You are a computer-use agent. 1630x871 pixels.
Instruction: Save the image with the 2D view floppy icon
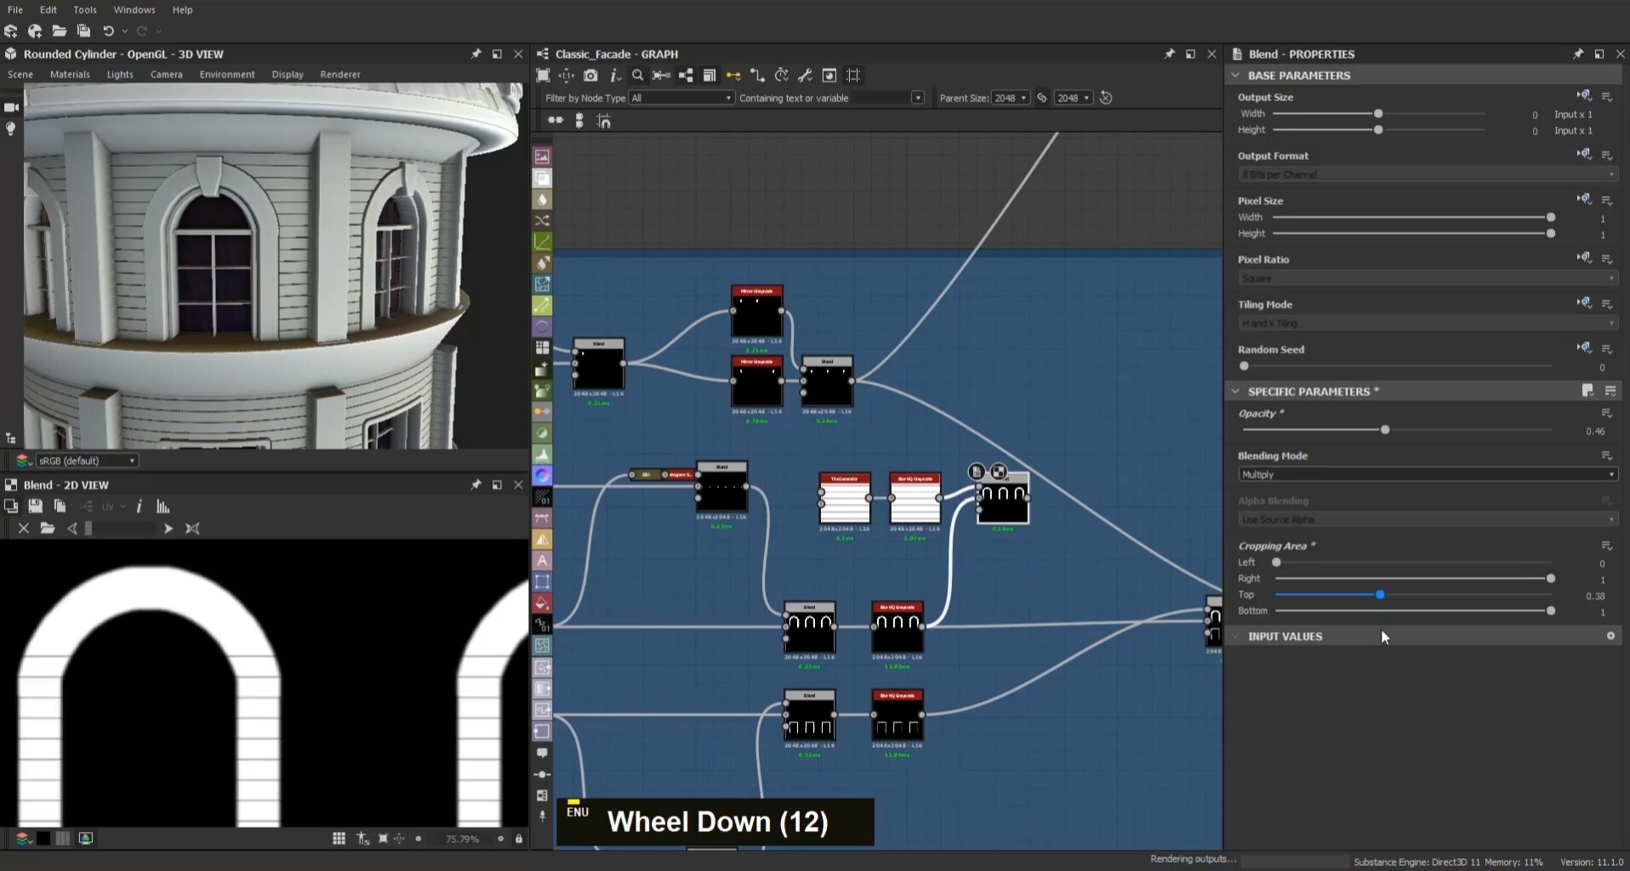[35, 507]
